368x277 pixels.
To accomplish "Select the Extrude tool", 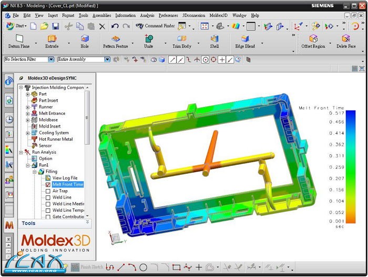I will point(52,42).
